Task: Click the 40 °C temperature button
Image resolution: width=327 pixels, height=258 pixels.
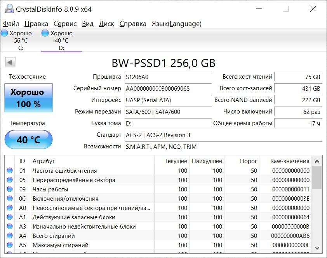Action: 28,139
